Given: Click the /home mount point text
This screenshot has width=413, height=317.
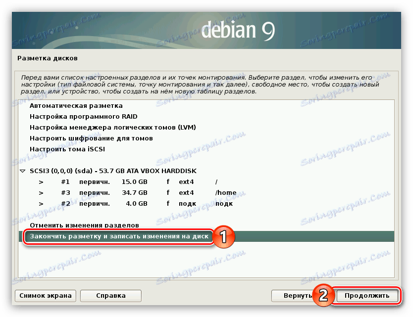Looking at the screenshot, I should [x=226, y=193].
